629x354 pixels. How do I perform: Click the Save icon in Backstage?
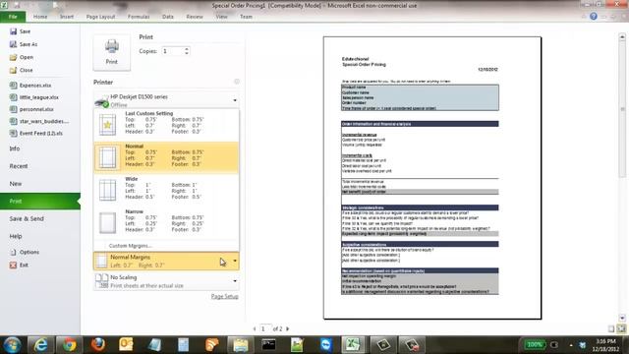coord(13,31)
